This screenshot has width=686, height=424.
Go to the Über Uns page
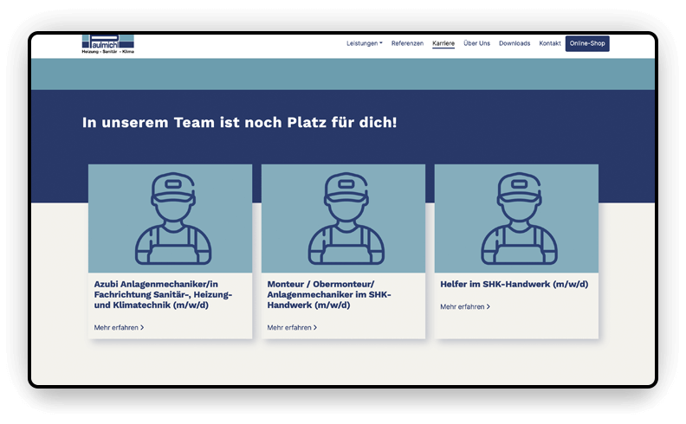click(x=476, y=43)
